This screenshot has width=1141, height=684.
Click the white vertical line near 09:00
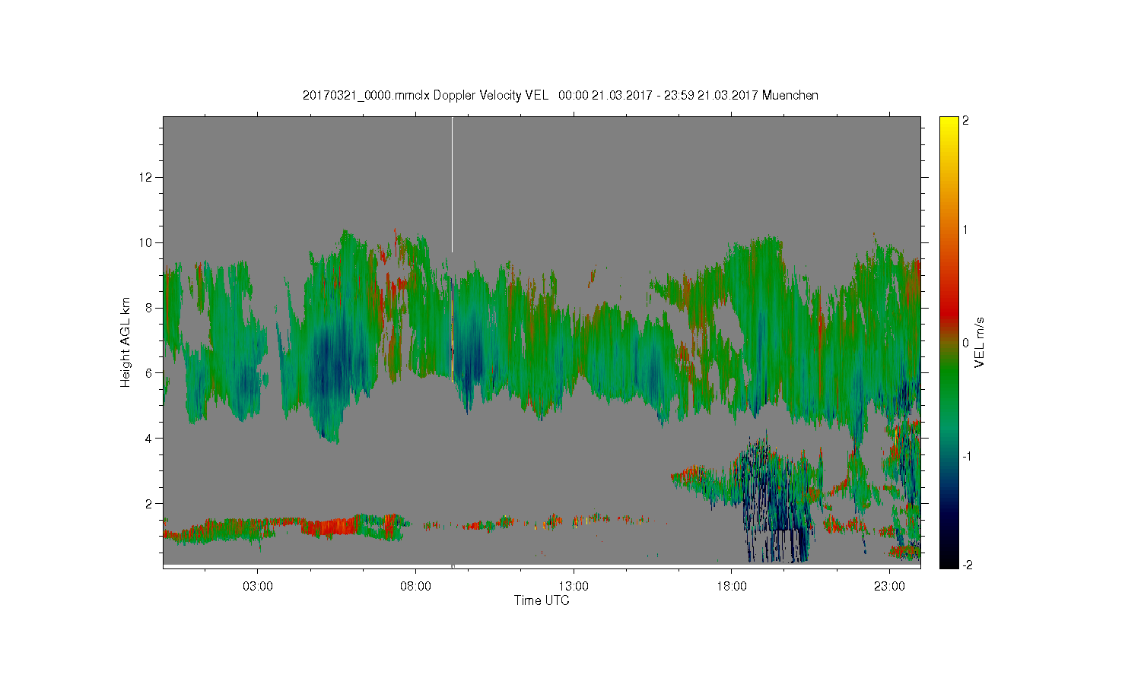pyautogui.click(x=452, y=185)
